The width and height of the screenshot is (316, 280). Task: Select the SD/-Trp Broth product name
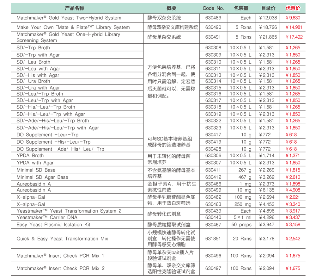(33, 48)
